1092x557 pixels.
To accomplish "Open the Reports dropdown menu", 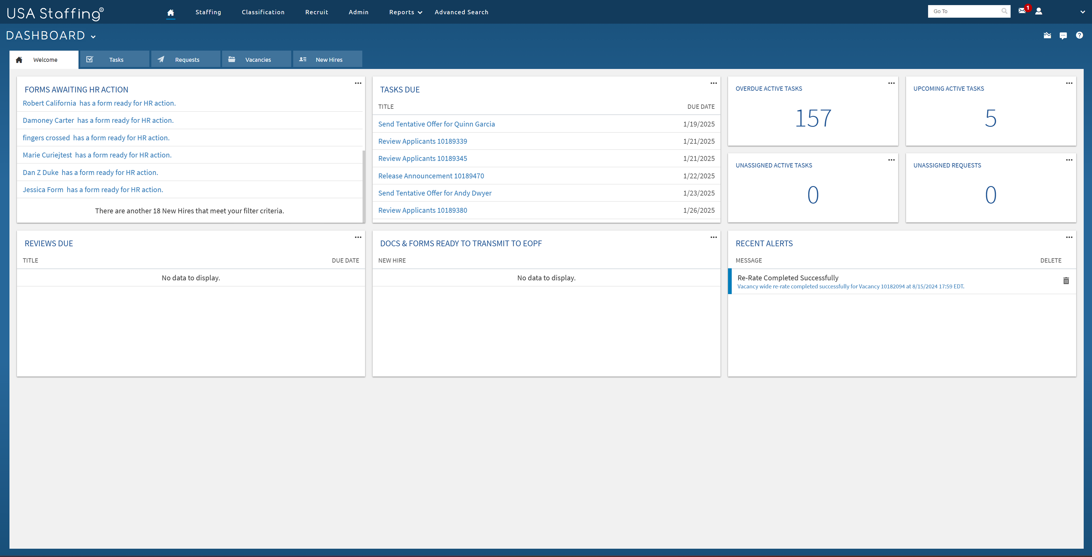I will pos(405,12).
